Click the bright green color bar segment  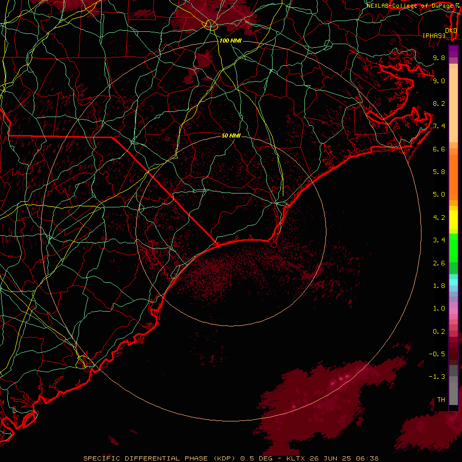pos(453,248)
